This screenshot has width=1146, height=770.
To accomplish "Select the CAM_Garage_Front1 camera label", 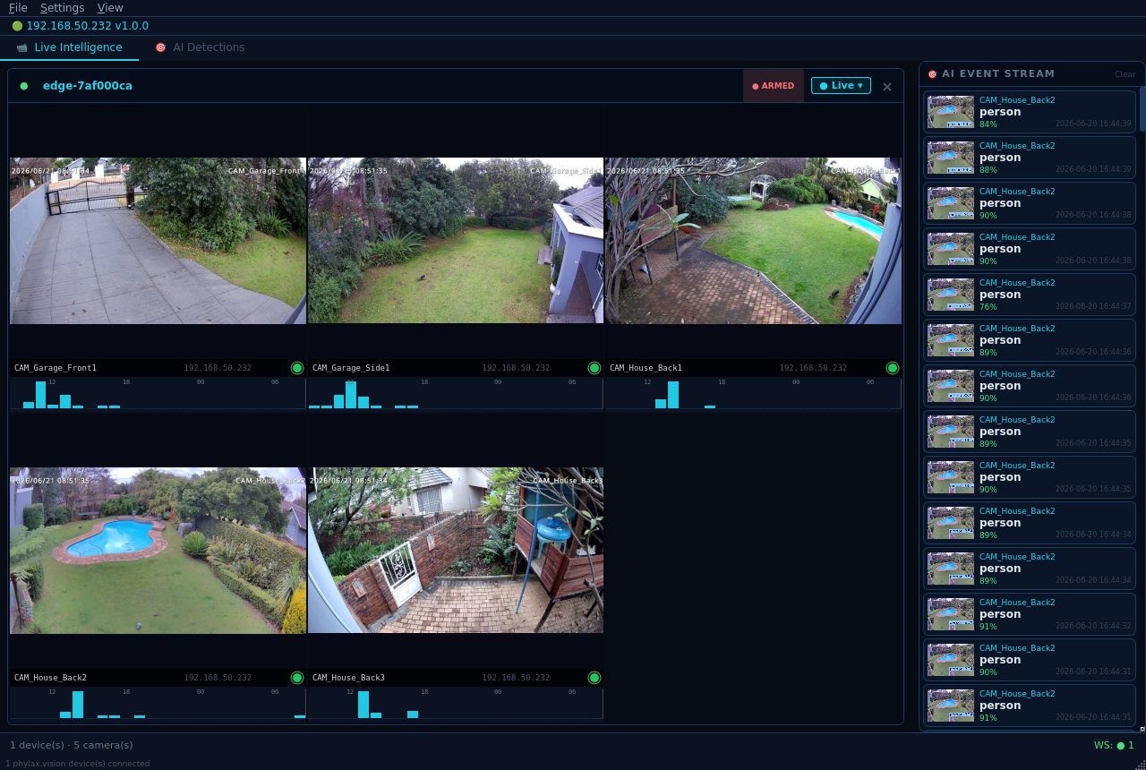I will coord(56,368).
